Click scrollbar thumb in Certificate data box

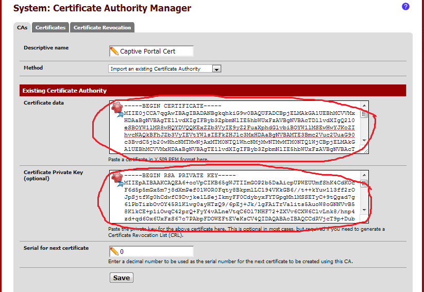(x=364, y=114)
